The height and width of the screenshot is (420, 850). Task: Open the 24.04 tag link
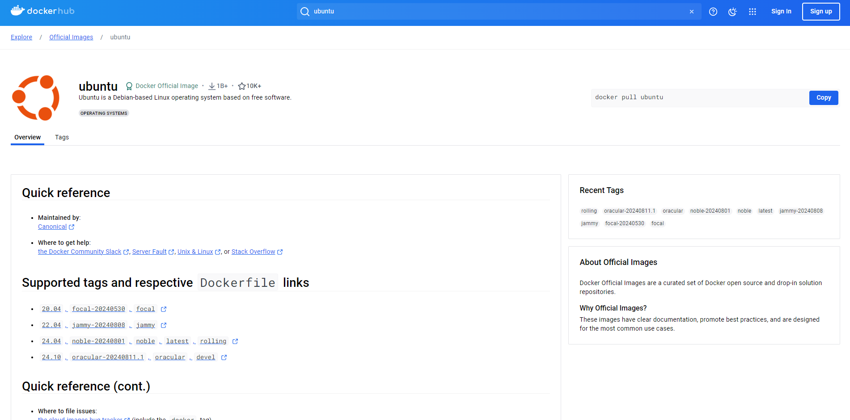click(51, 341)
